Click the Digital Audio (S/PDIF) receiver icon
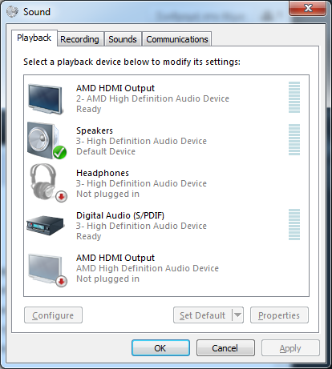 pos(46,226)
